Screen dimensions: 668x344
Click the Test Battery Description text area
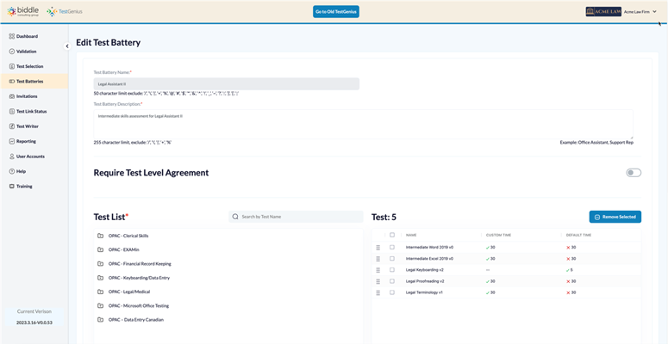[x=363, y=124]
